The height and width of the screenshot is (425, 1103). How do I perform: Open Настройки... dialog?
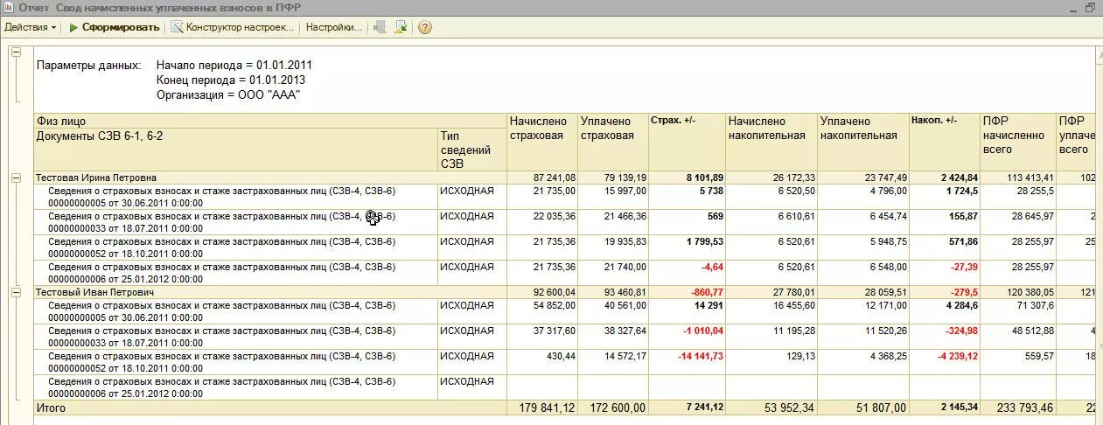coord(333,27)
